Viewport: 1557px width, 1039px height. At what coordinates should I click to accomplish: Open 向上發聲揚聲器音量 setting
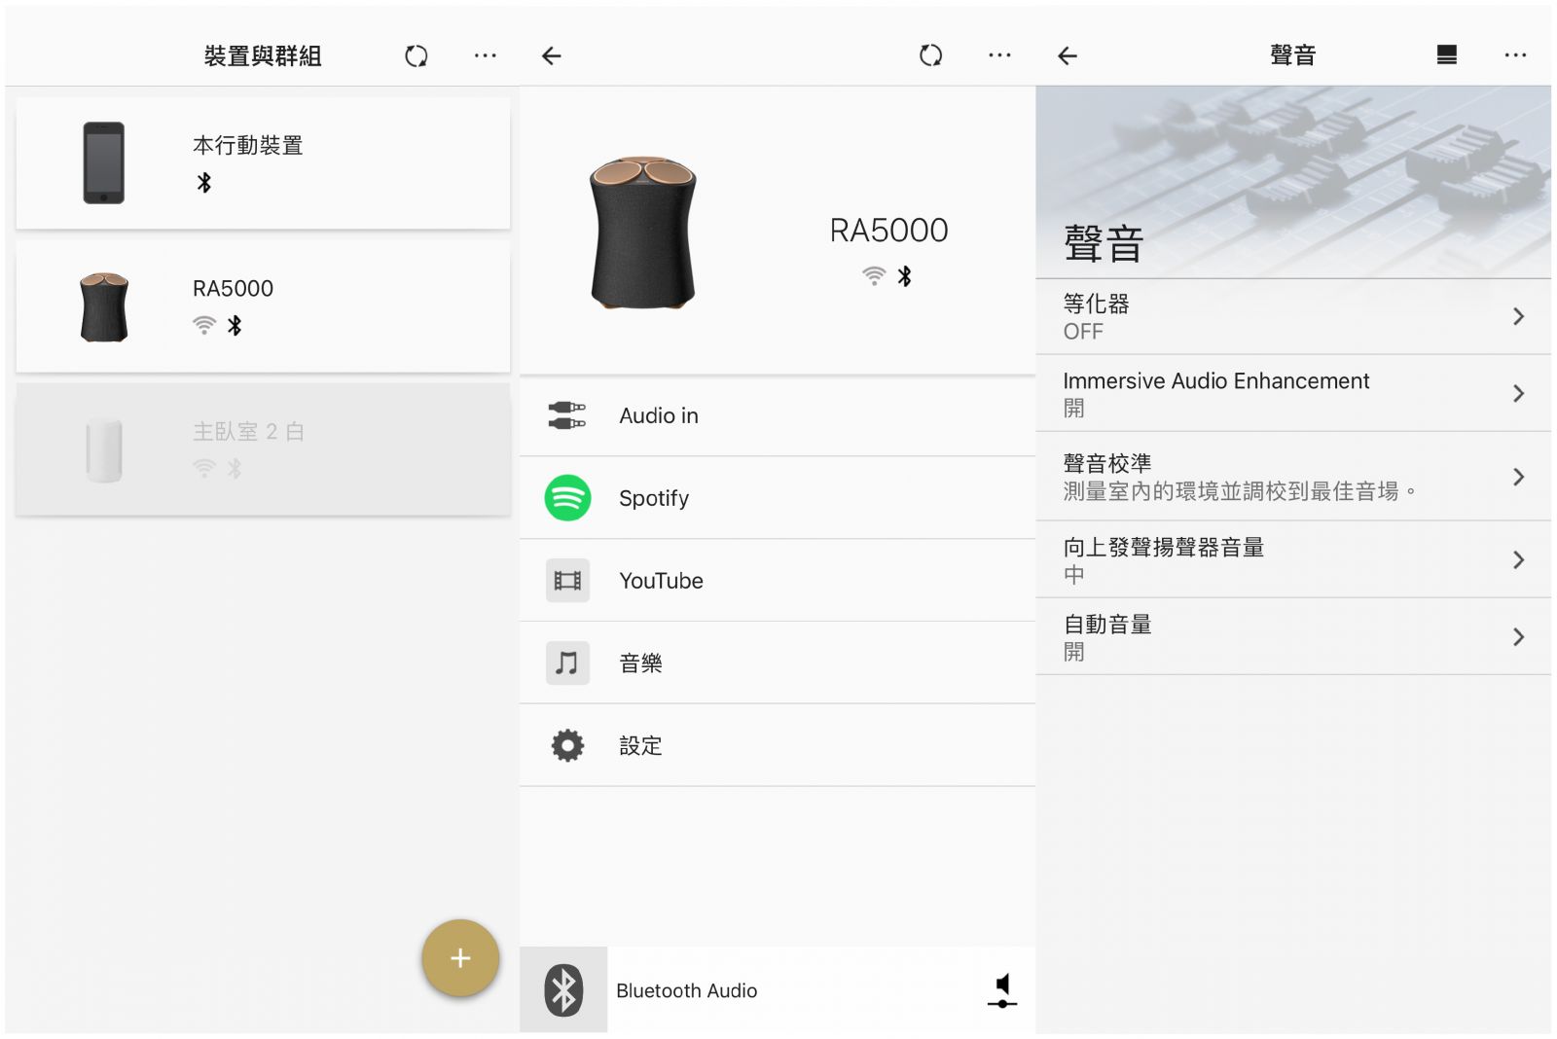click(x=1293, y=560)
